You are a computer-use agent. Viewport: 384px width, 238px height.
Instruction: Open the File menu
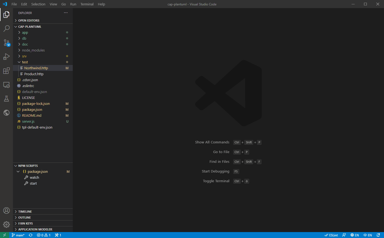click(14, 4)
